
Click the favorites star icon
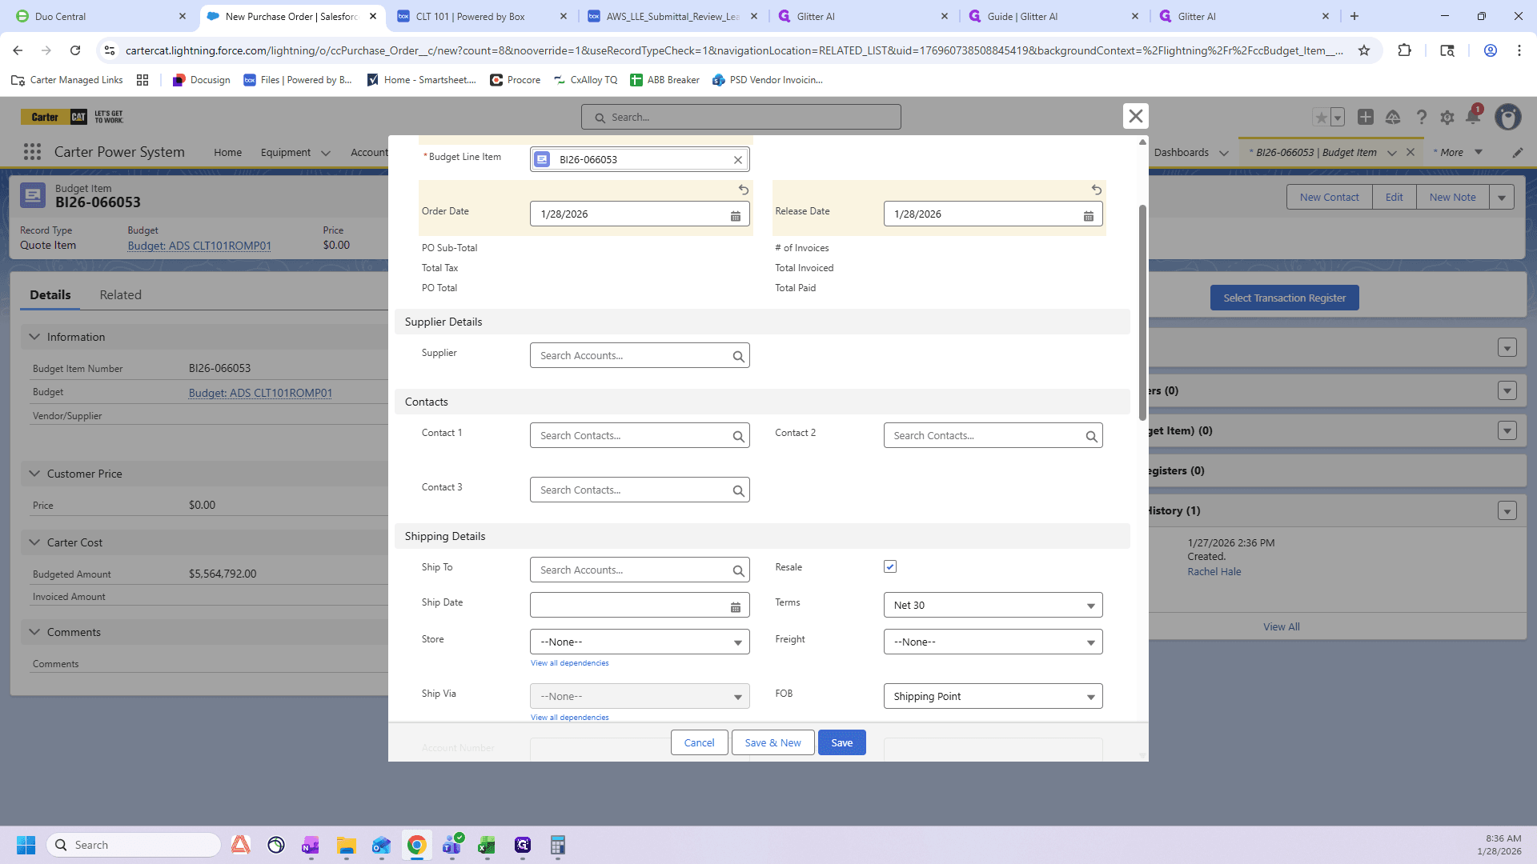coord(1321,117)
